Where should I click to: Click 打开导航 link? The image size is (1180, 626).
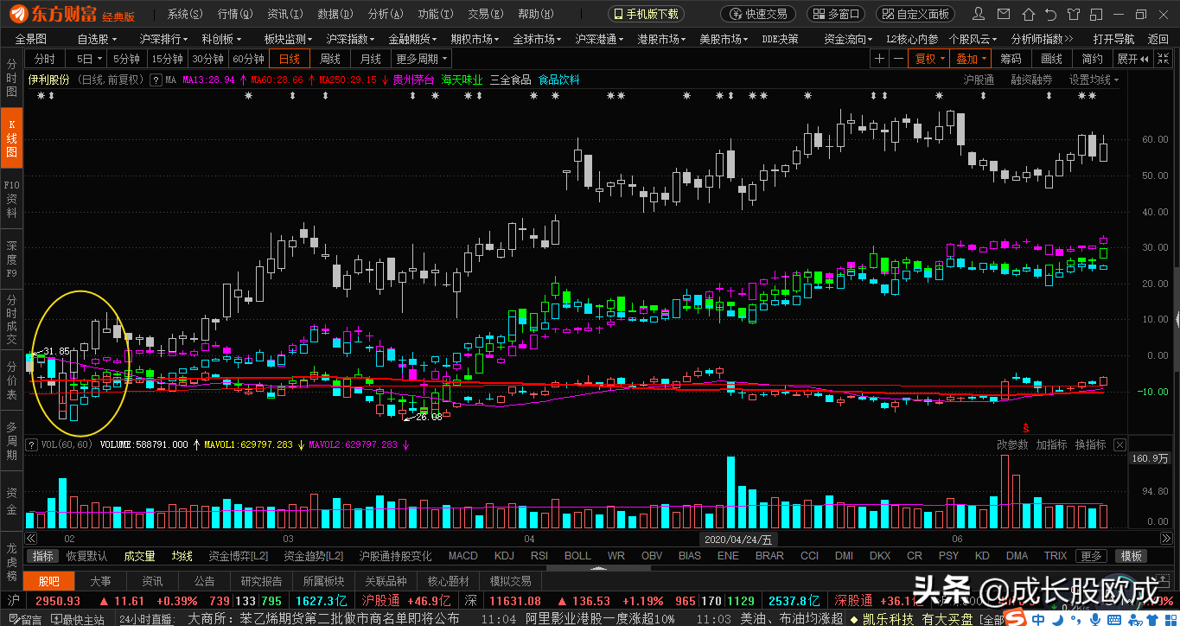point(1113,39)
